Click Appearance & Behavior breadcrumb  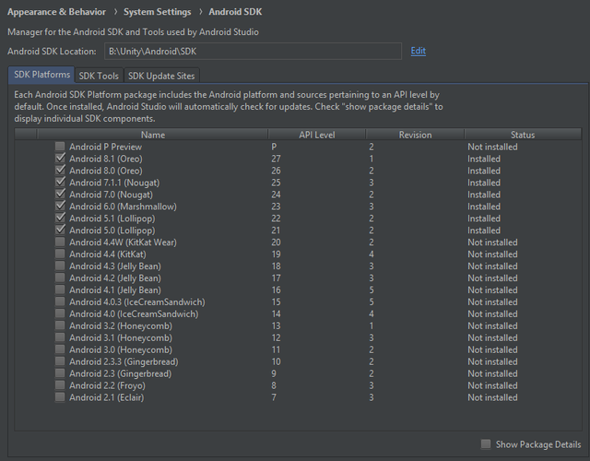56,12
